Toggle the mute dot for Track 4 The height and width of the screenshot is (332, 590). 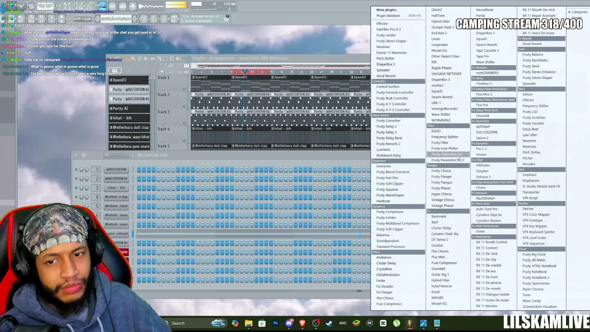pos(184,141)
